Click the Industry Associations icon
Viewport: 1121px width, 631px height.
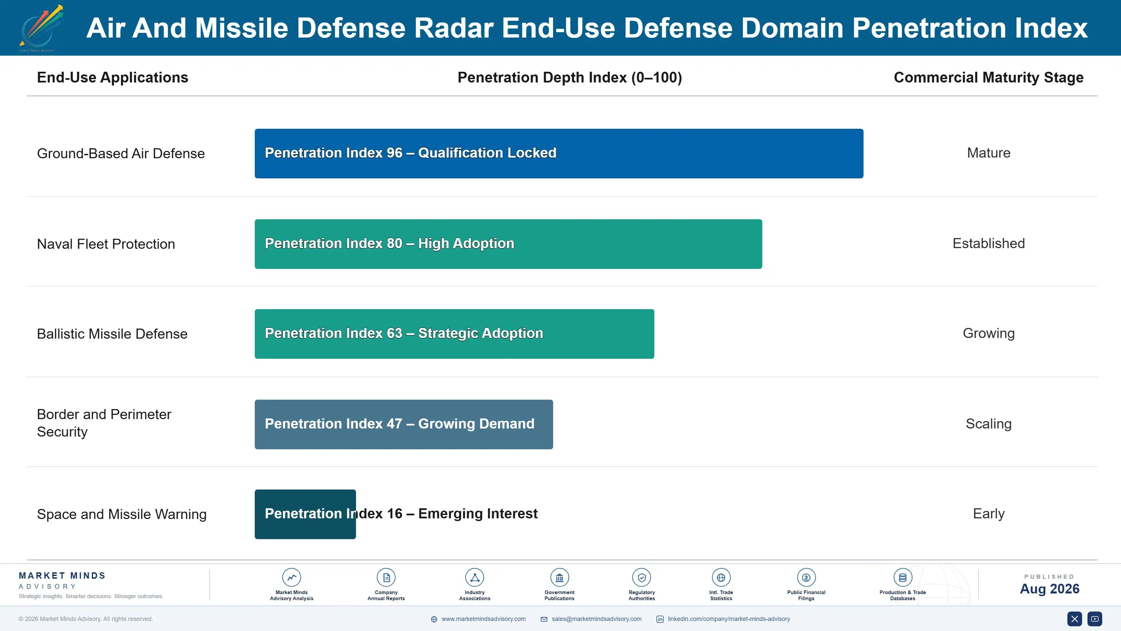(x=474, y=577)
